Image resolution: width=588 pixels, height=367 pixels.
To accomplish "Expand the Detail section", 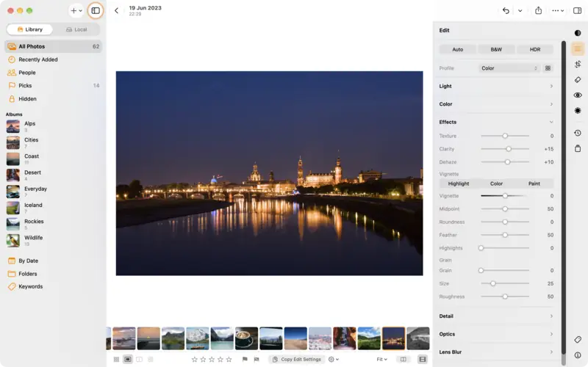I will coord(496,316).
